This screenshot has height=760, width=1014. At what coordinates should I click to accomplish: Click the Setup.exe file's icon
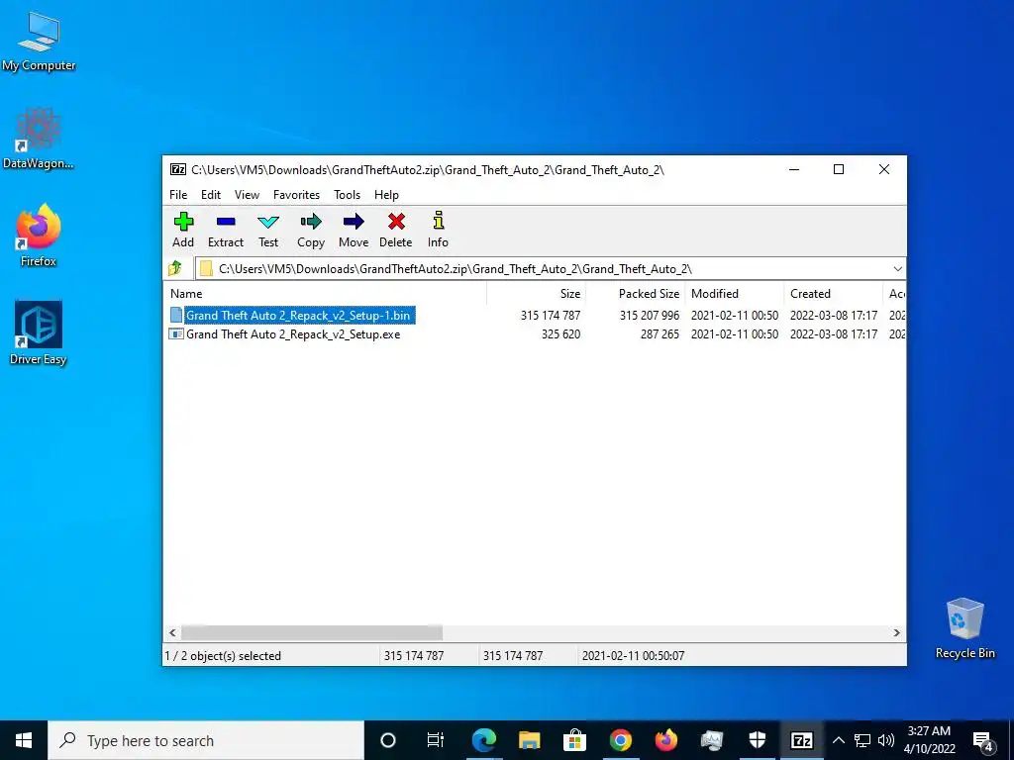point(176,334)
